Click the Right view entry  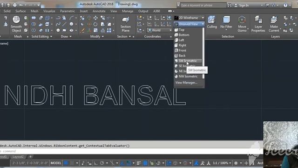188,45
